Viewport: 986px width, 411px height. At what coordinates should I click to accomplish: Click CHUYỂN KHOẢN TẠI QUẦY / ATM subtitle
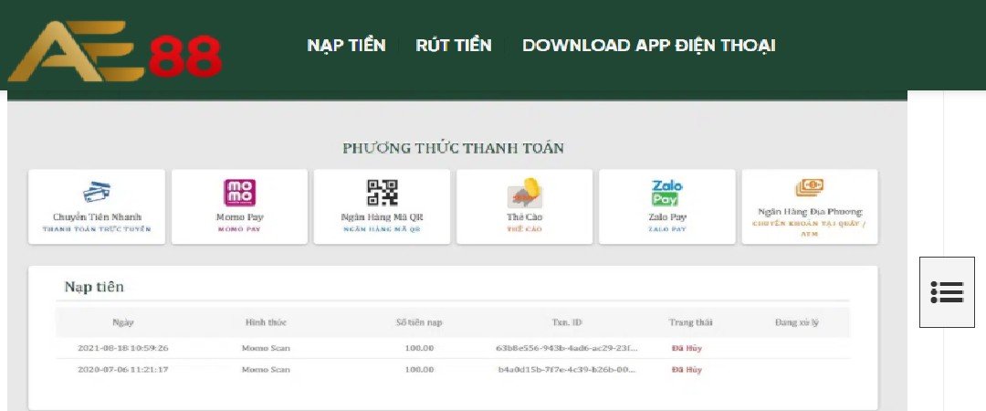point(810,227)
